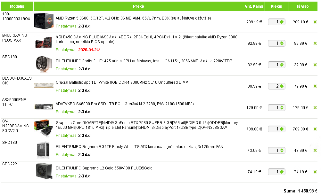Remove Crucial Ballistix RAM from cart
This screenshot has height=195, width=321.
pos(315,86)
